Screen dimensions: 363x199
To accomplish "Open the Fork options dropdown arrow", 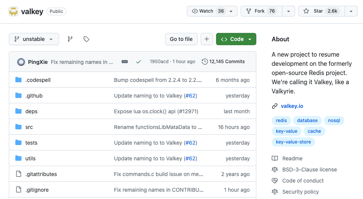I will 289,11.
